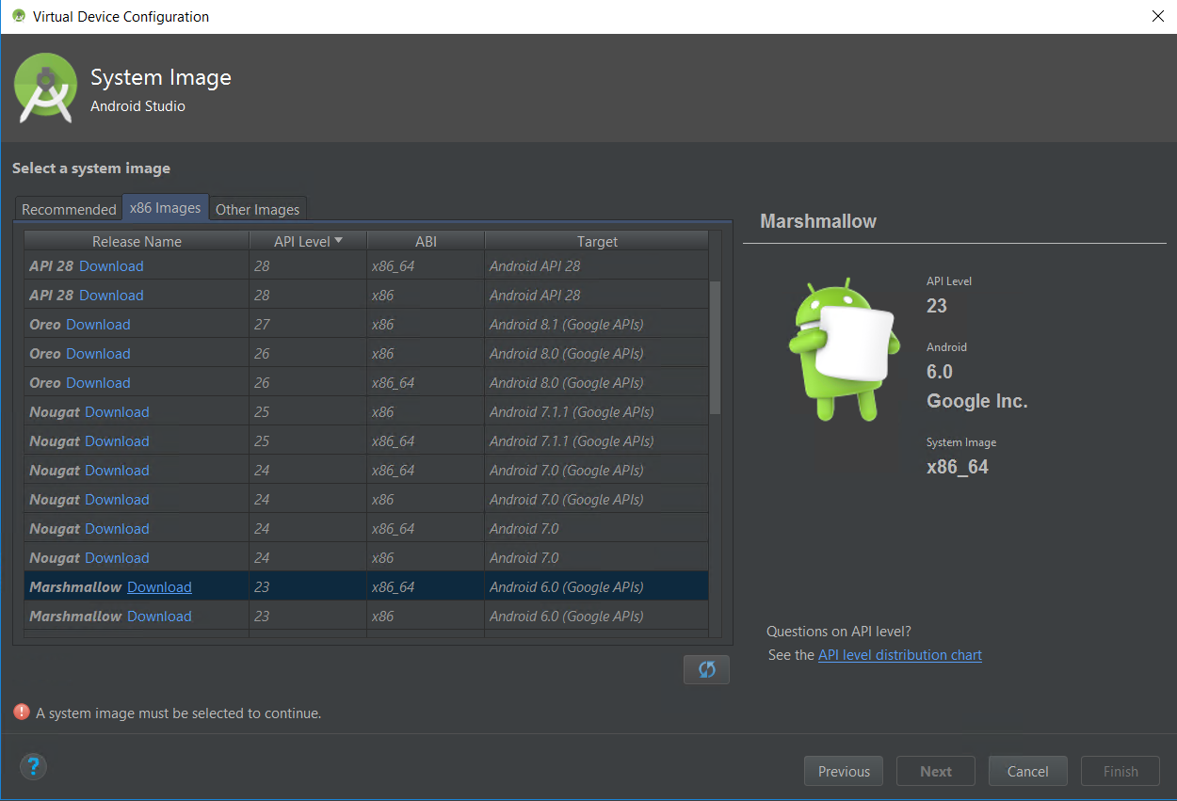Download the API 28 x86_64 image
This screenshot has width=1177, height=801.
pos(111,266)
